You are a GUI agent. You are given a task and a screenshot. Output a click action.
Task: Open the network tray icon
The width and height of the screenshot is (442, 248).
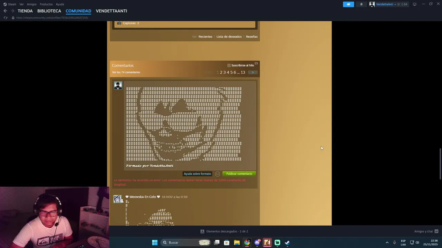click(x=412, y=242)
